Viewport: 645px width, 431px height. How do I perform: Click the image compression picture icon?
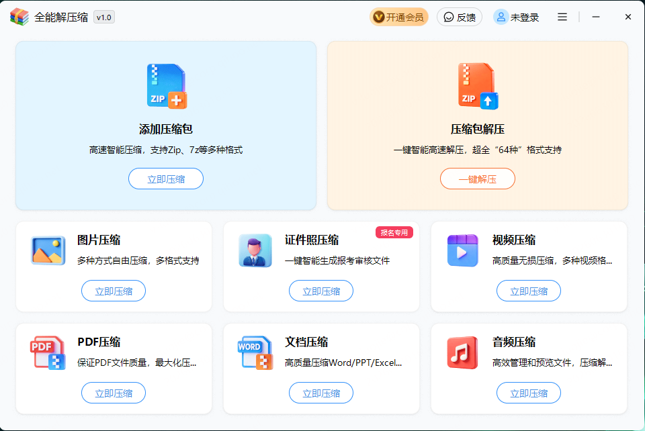[48, 250]
